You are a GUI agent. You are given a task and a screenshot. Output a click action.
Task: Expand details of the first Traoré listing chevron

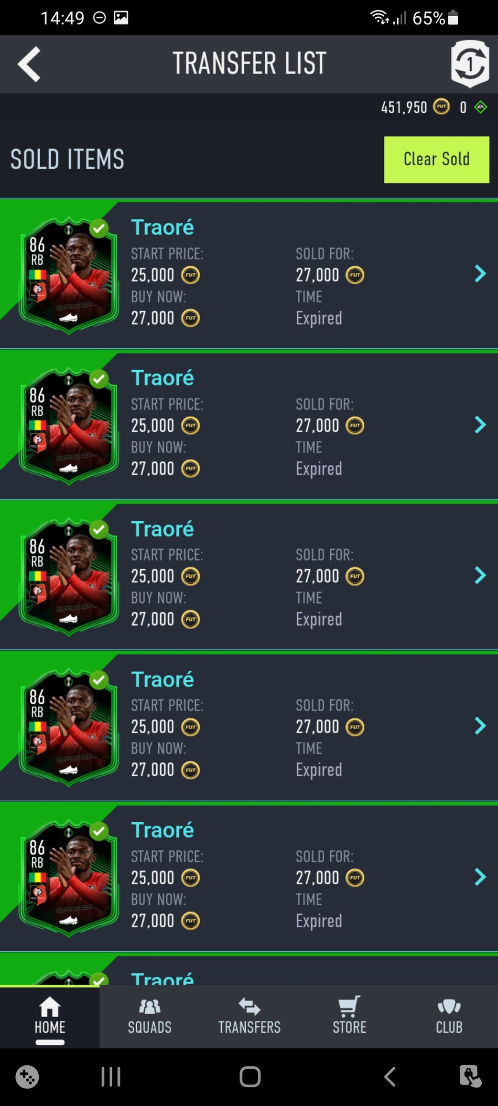click(x=480, y=274)
